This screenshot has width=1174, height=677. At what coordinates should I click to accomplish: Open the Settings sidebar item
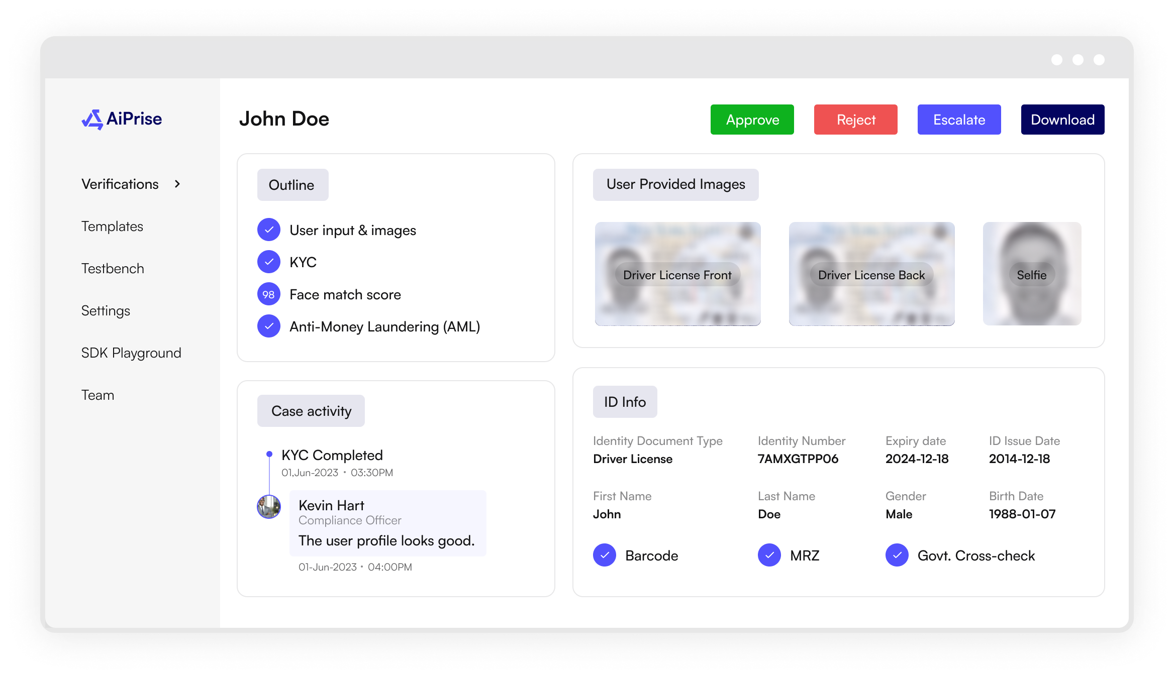point(106,311)
